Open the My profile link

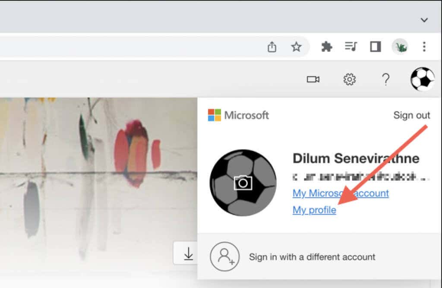[314, 210]
